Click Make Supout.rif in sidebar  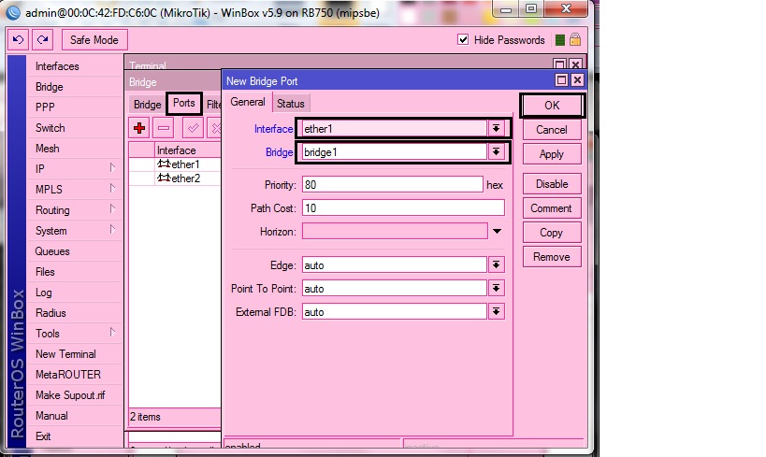[x=70, y=395]
